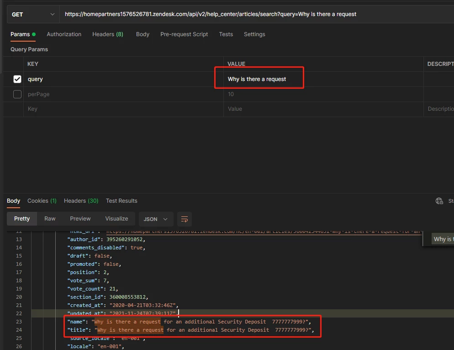Click the locale "en-001" line 26

pos(95,346)
